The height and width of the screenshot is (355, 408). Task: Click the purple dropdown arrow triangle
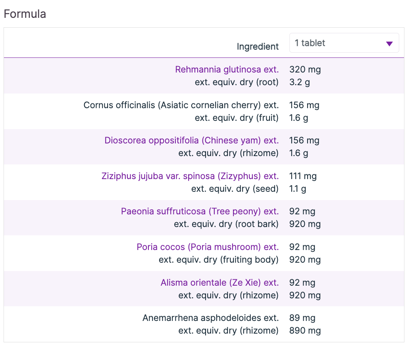[x=389, y=44]
